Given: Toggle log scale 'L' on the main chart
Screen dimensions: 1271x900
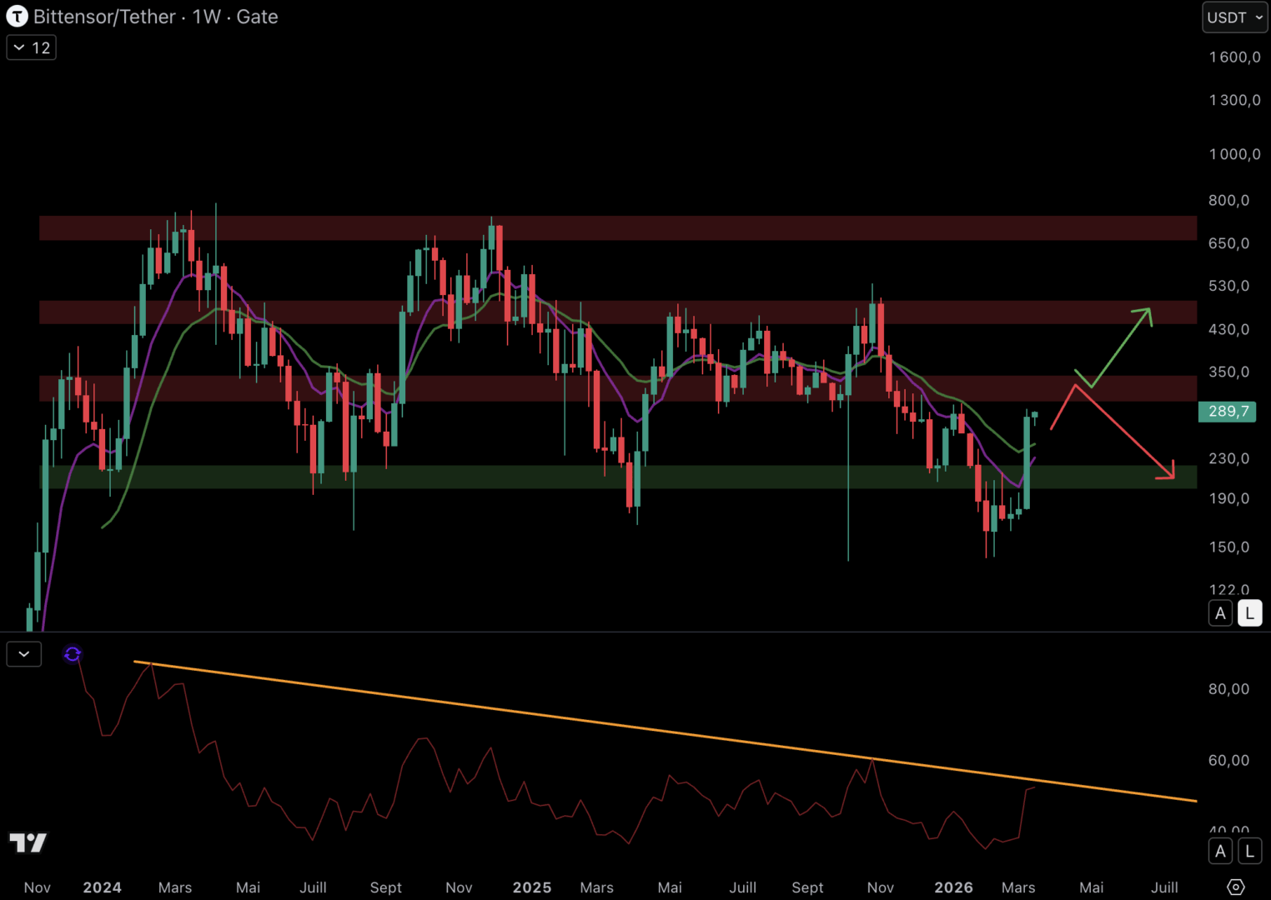Looking at the screenshot, I should (1249, 613).
